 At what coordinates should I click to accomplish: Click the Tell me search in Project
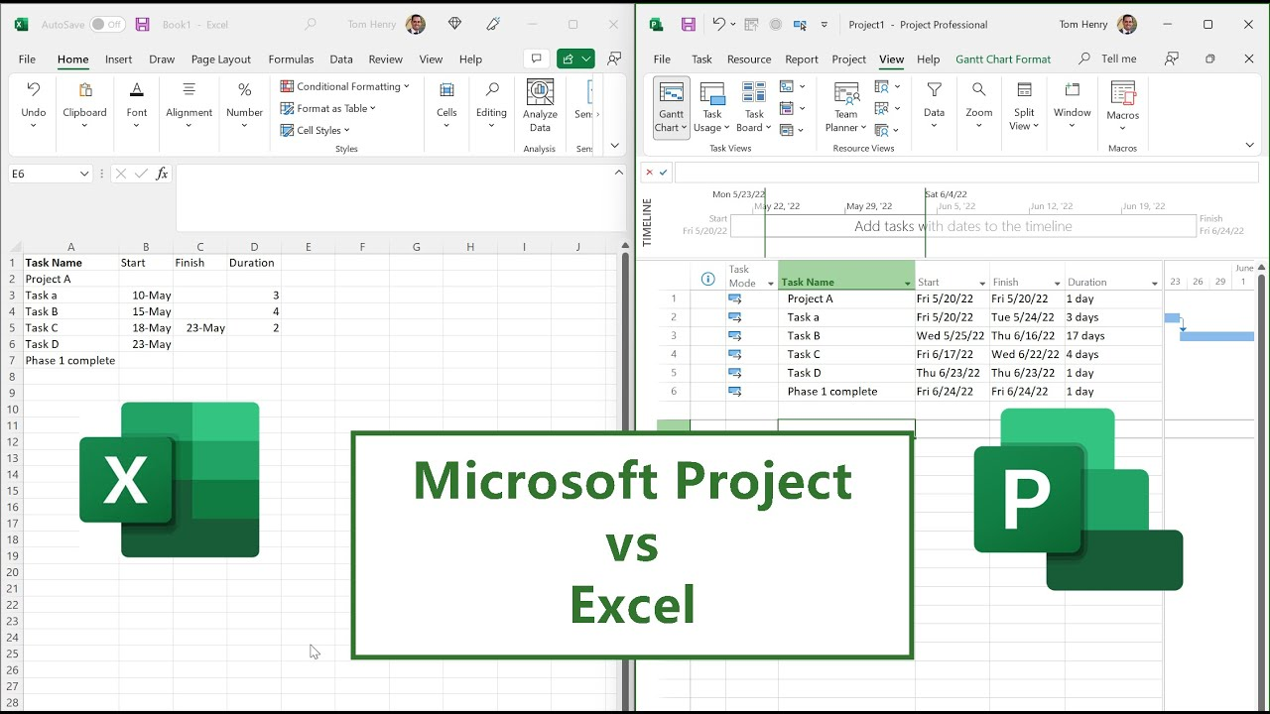click(x=1114, y=59)
